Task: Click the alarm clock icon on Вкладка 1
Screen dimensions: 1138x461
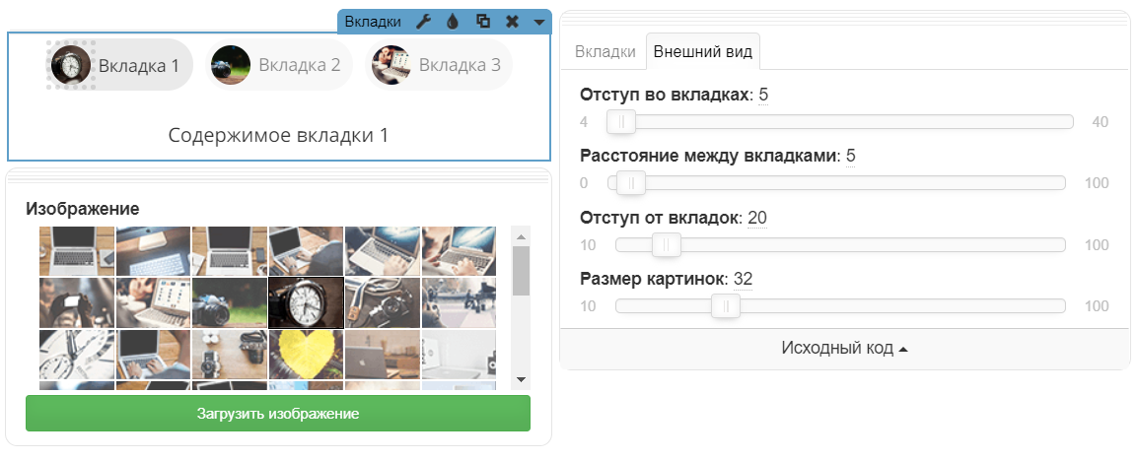Action: [x=71, y=66]
